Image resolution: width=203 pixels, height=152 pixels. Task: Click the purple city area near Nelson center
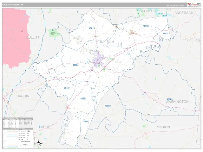[x=98, y=60]
